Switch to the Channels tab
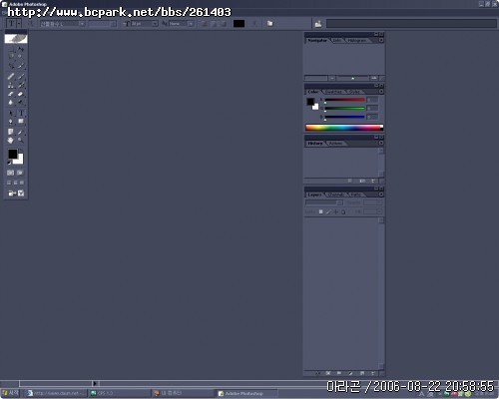The width and height of the screenshot is (499, 399). point(335,195)
